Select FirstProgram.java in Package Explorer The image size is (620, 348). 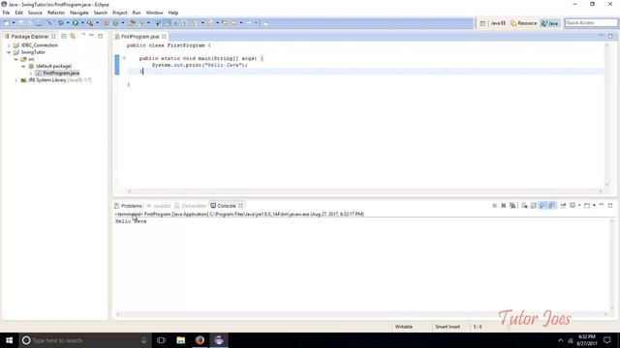click(61, 73)
